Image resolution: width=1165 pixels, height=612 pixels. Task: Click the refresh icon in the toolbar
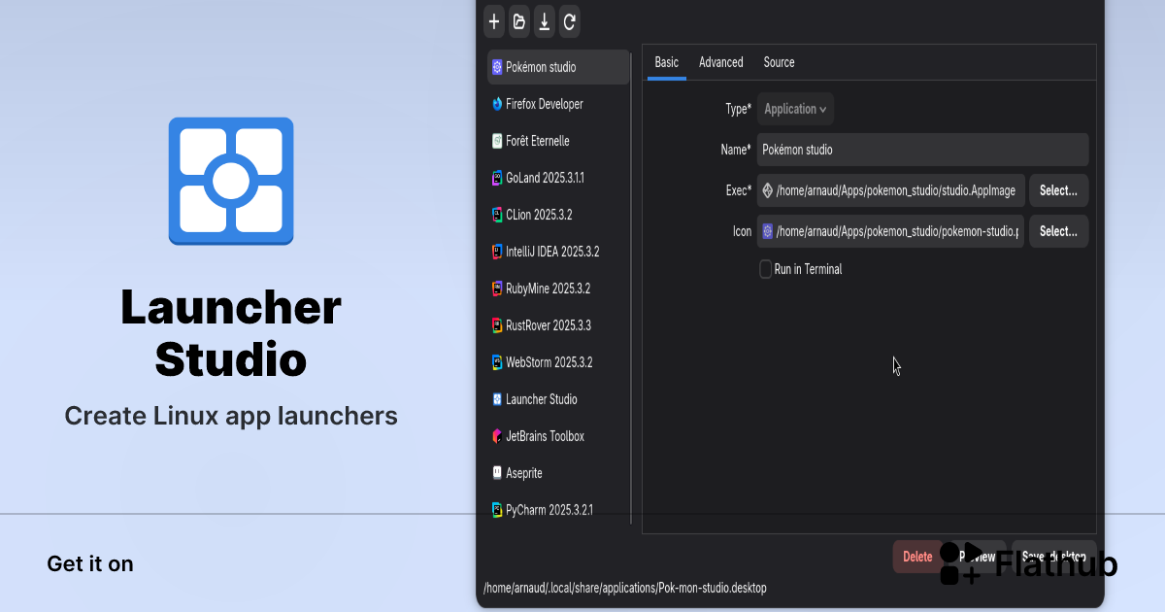[570, 21]
